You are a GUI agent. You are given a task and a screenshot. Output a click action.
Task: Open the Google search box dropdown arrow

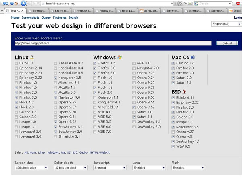(x=230, y=4)
